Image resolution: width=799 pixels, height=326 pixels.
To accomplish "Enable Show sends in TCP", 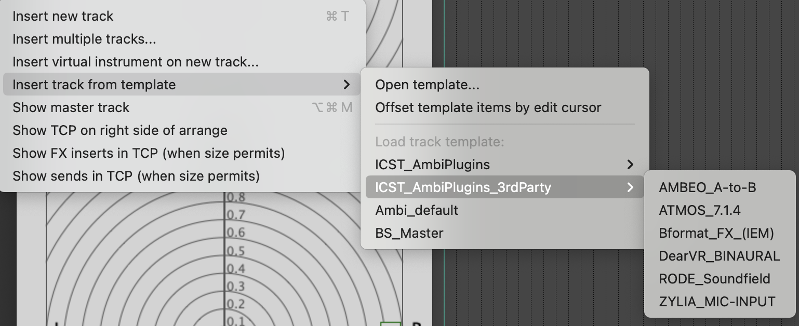I will [x=136, y=176].
